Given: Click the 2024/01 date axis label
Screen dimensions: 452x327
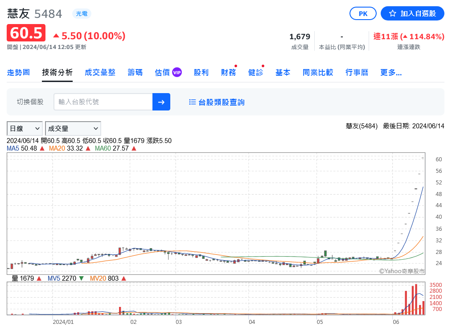Looking at the screenshot, I should tap(63, 322).
